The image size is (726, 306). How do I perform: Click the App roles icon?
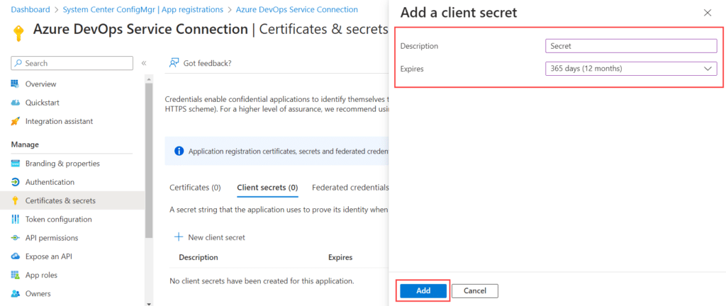point(16,275)
